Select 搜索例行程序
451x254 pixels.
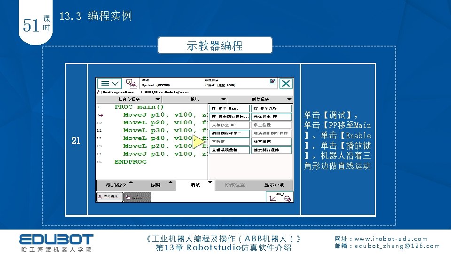[x=271, y=150]
